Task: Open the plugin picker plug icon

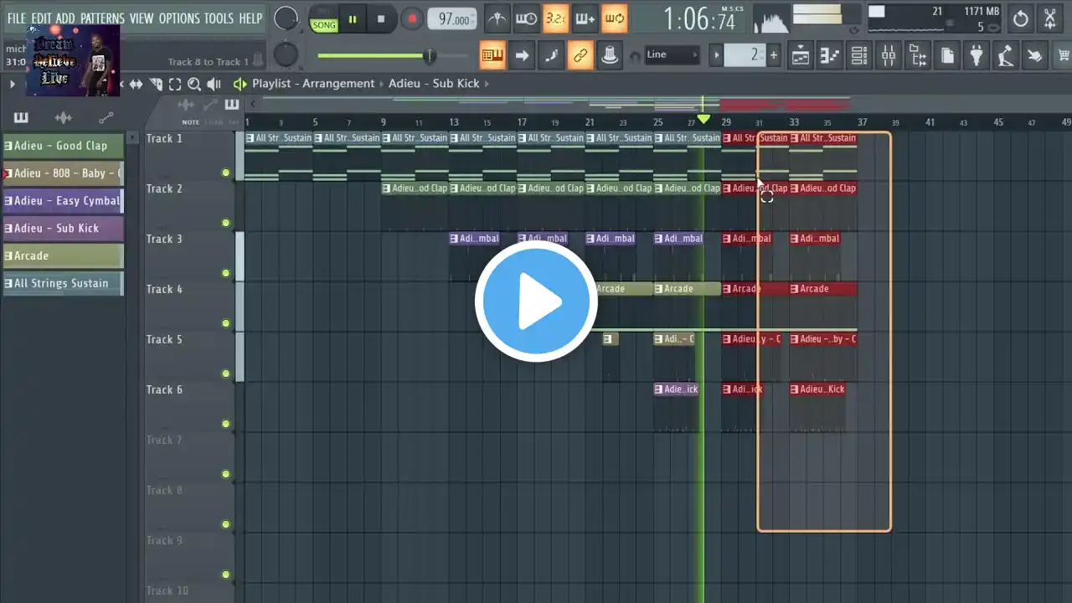Action: tap(977, 56)
